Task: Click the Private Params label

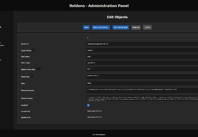Action: (x=27, y=90)
